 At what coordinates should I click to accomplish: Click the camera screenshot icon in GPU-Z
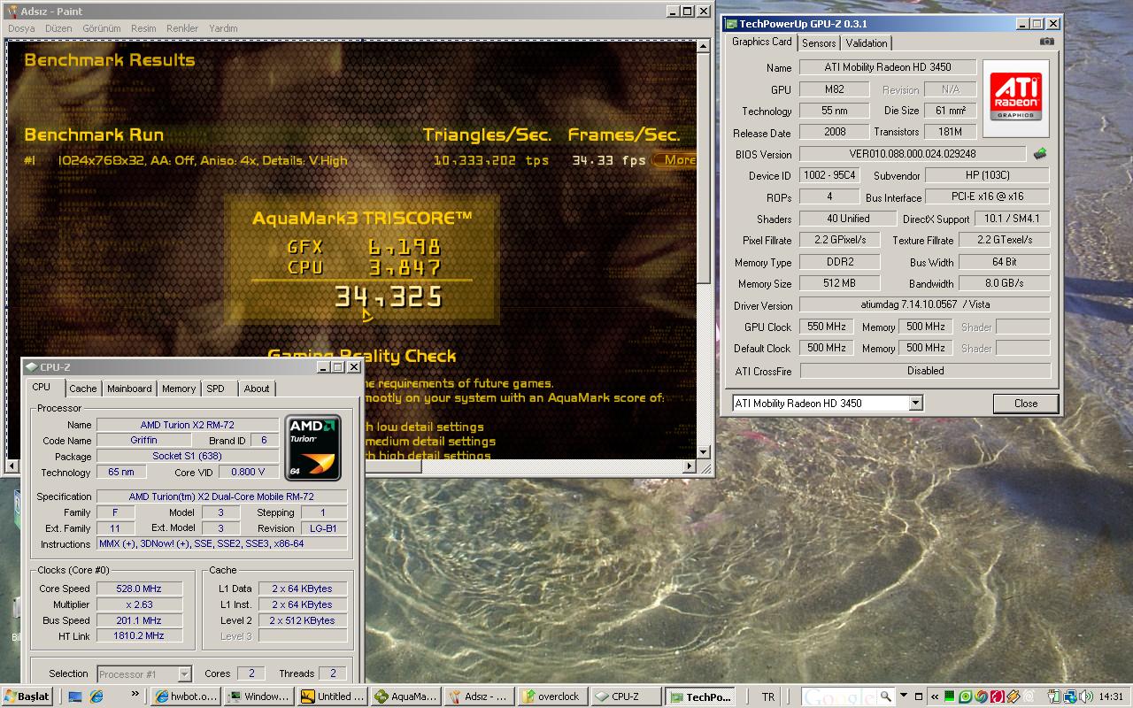point(1047,42)
